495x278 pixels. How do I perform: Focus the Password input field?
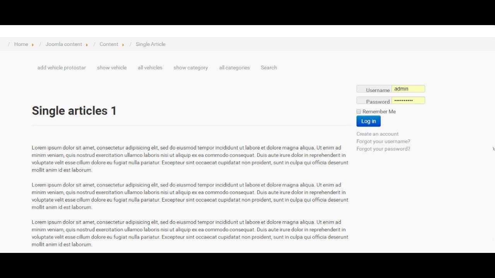pyautogui.click(x=408, y=100)
